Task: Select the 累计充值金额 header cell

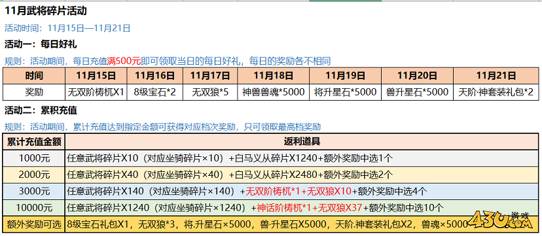Action: coord(34,141)
